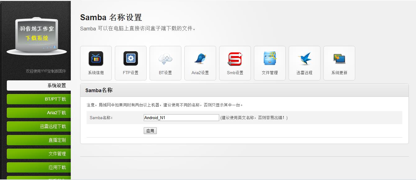Open the BT设置 cloud icon tile
The width and height of the screenshot is (416, 180).
click(x=165, y=63)
